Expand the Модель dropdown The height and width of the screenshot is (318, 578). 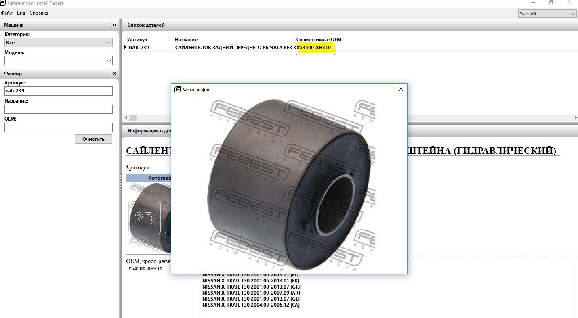59,61
